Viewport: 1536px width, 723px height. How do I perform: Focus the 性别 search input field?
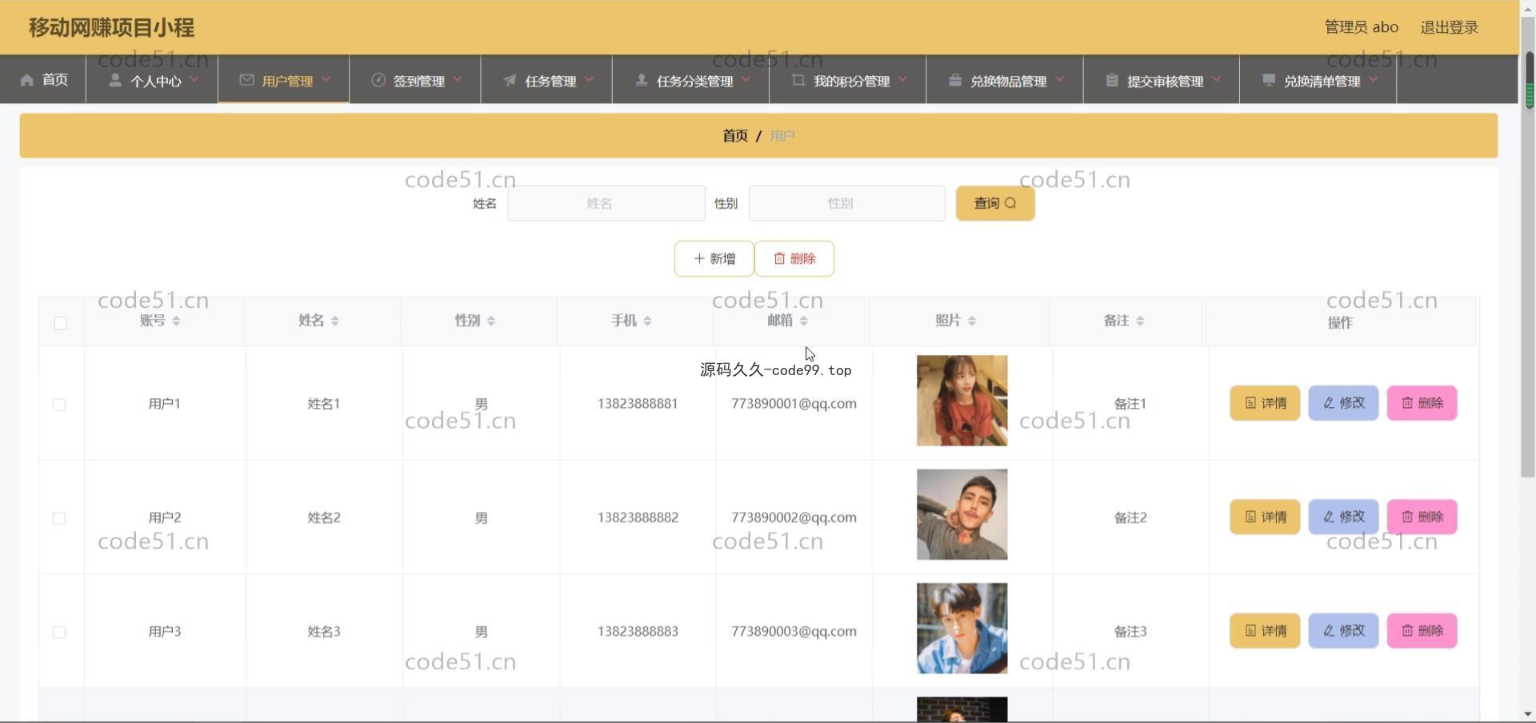pyautogui.click(x=847, y=203)
